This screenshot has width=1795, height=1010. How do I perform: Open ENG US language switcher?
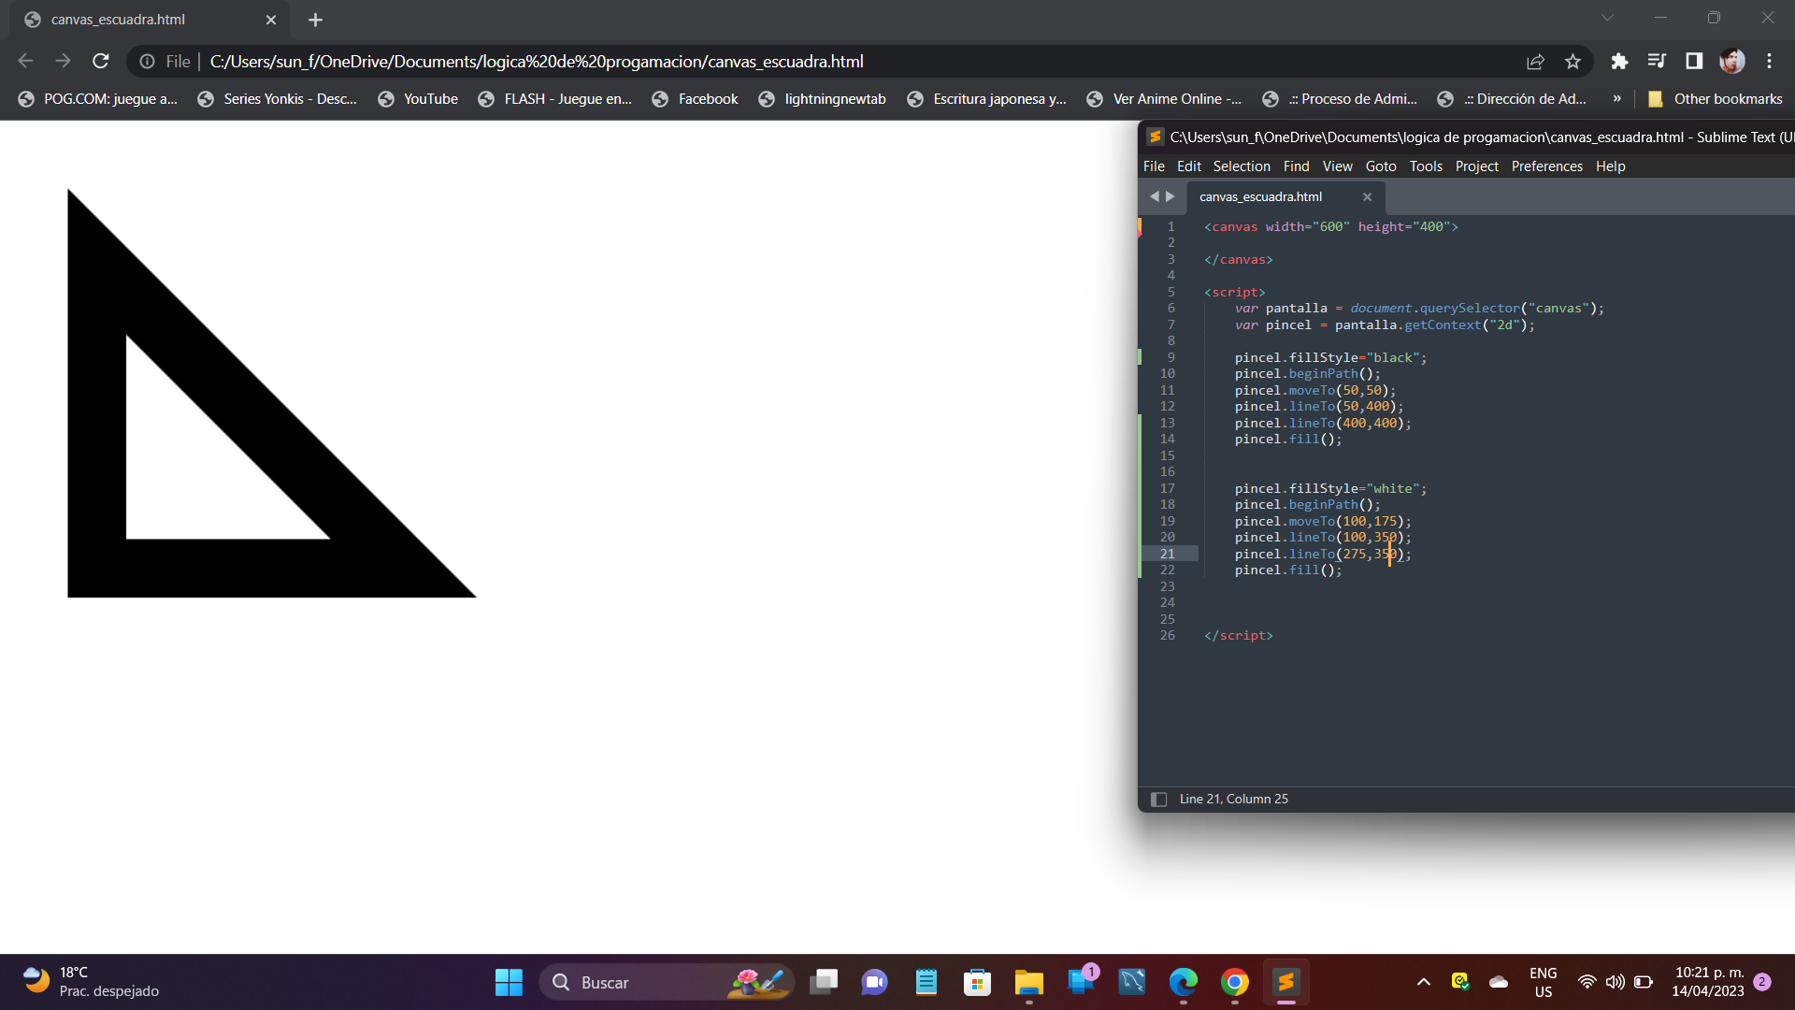[x=1543, y=982]
